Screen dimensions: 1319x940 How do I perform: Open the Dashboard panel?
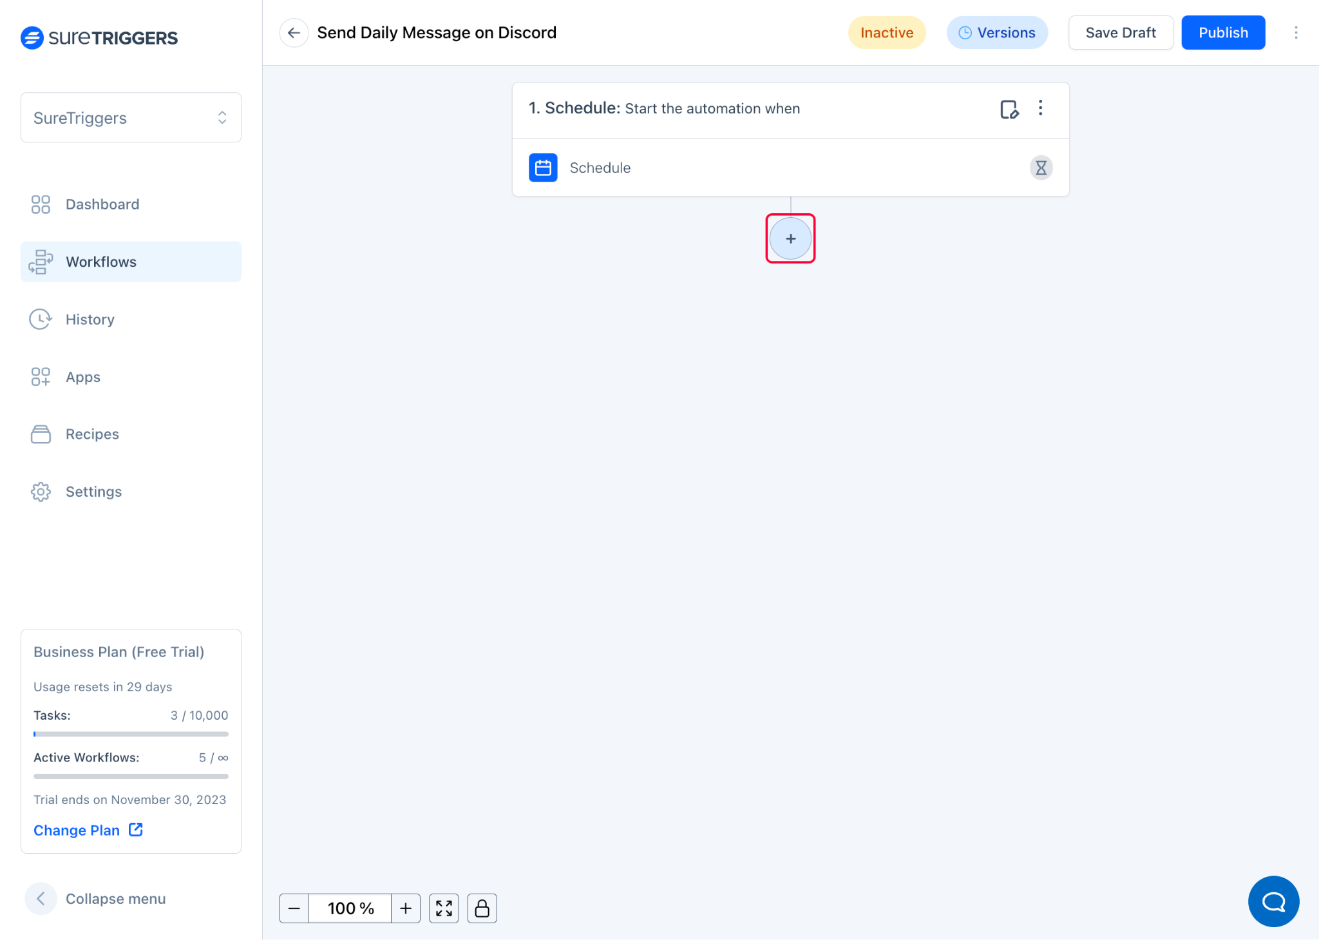102,204
